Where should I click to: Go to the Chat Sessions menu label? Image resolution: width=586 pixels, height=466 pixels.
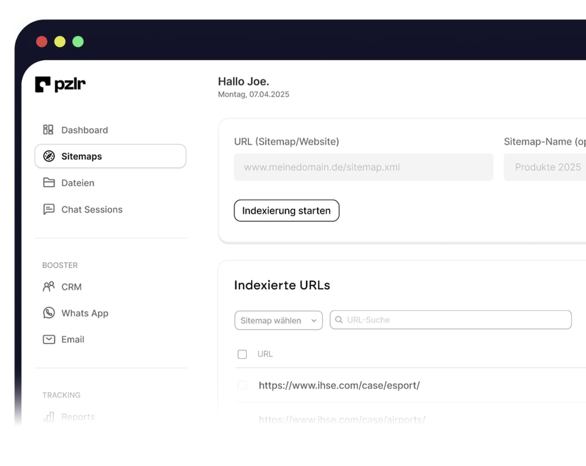coord(92,210)
